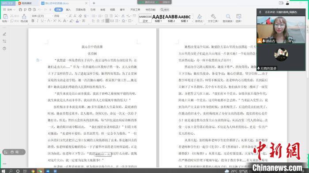Apply the 正文 body text style

145,18
